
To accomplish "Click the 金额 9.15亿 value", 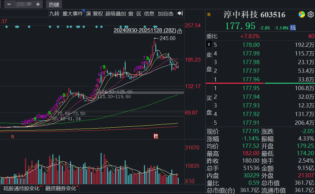I will tap(306, 168).
